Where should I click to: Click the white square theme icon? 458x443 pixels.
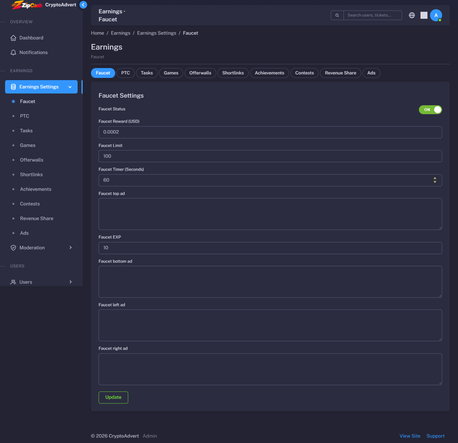424,15
